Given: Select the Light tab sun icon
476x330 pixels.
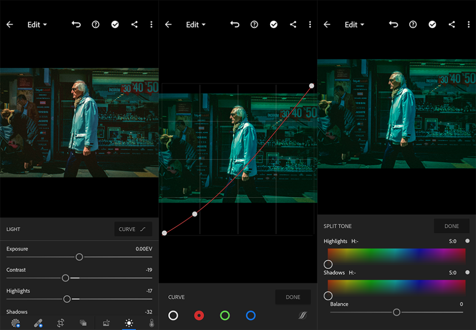Looking at the screenshot, I should click(x=129, y=323).
